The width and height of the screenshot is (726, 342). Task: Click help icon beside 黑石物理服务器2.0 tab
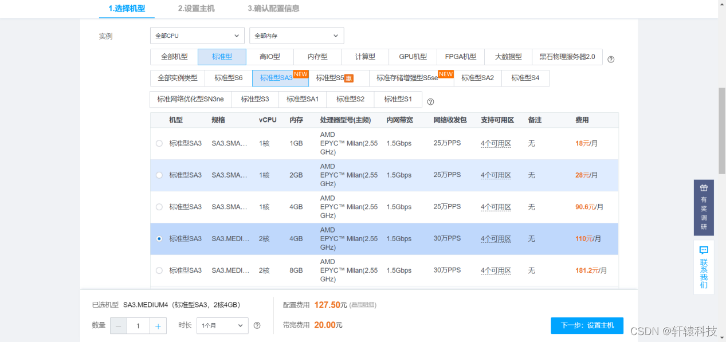611,58
